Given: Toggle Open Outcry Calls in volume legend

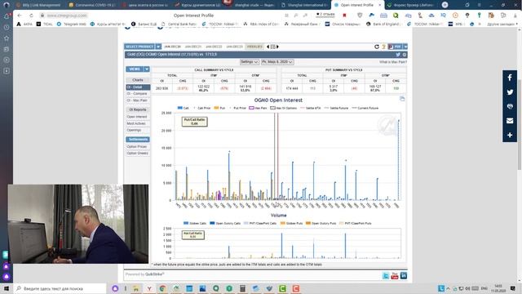Looking at the screenshot, I should [x=225, y=223].
